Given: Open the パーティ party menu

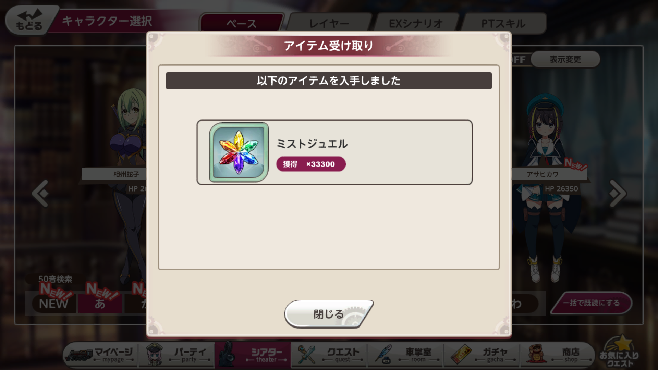Looking at the screenshot, I should pos(177,355).
